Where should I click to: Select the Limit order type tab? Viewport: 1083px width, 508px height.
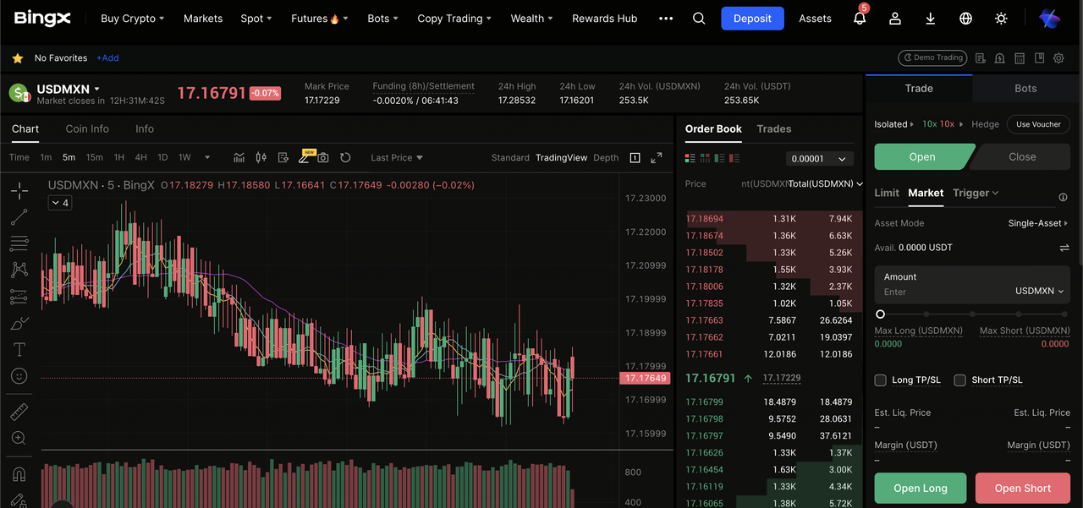pyautogui.click(x=886, y=193)
